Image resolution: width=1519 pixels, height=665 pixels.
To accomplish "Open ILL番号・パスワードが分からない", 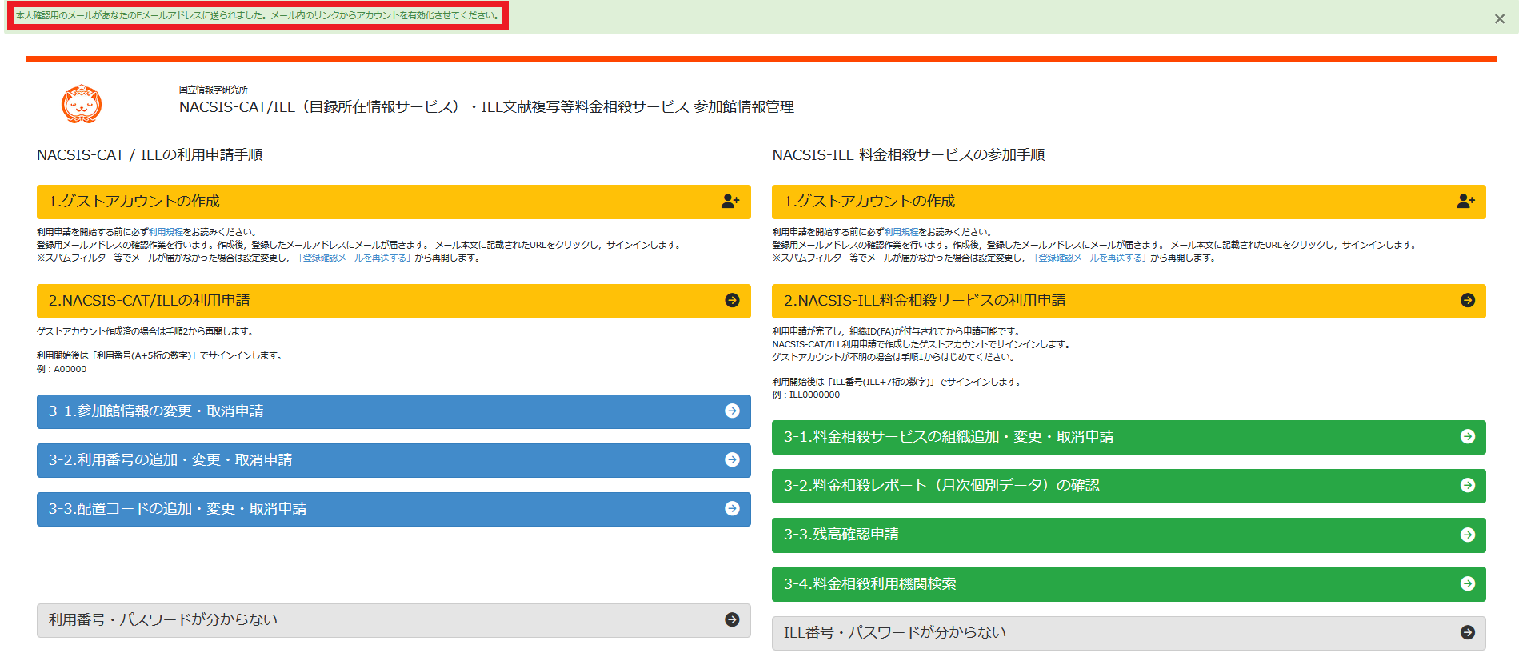I will point(1129,633).
